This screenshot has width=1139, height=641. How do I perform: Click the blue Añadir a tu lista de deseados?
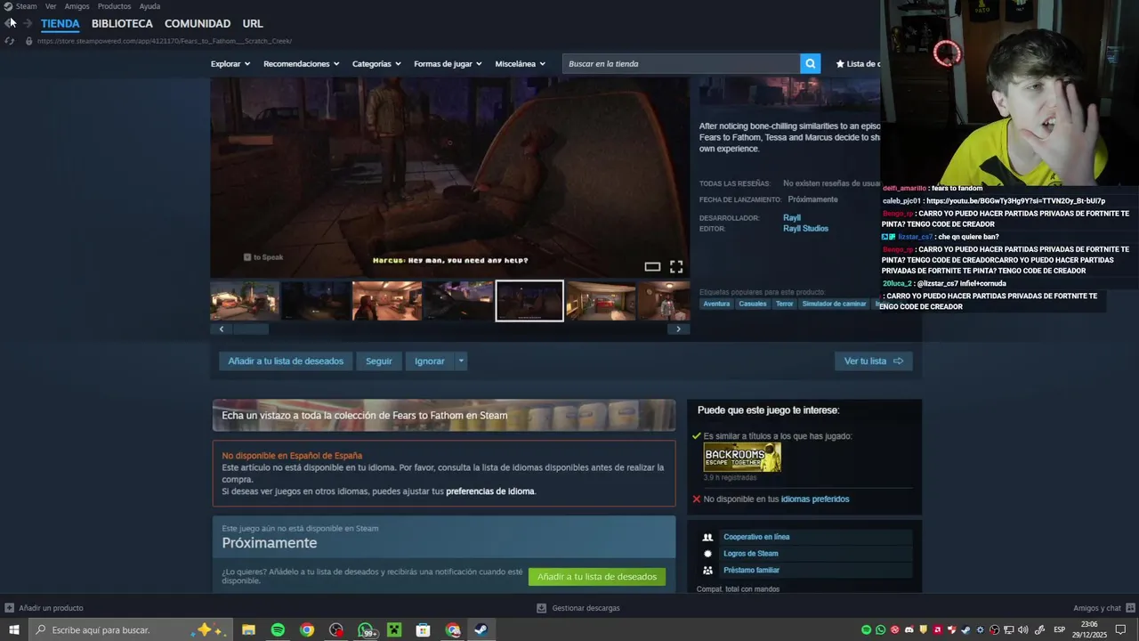pos(286,361)
